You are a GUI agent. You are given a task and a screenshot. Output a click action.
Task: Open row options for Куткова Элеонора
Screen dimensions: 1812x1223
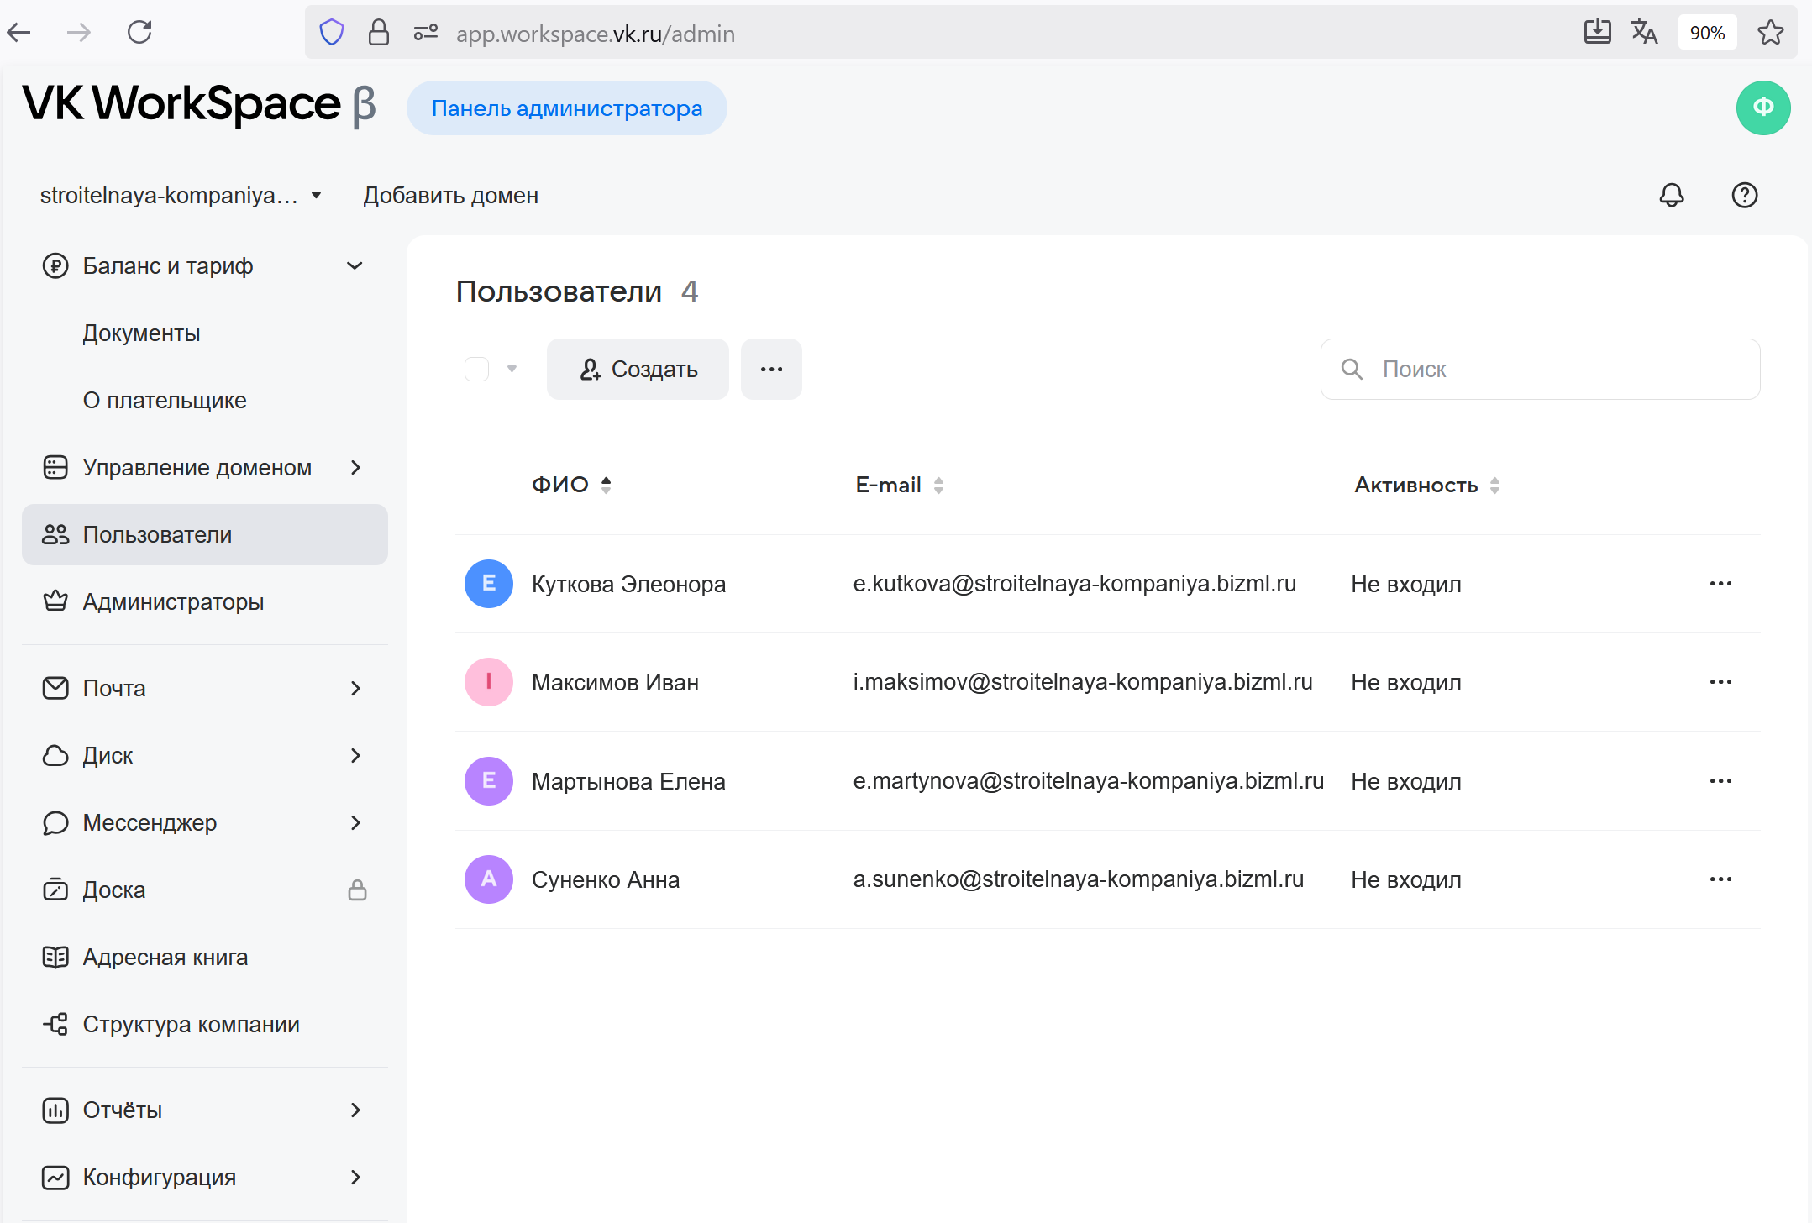pyautogui.click(x=1720, y=584)
